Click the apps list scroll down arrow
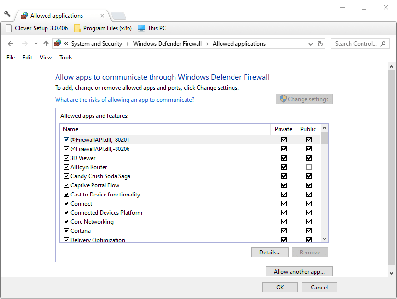Viewport: 397px width, 299px height. pyautogui.click(x=324, y=239)
